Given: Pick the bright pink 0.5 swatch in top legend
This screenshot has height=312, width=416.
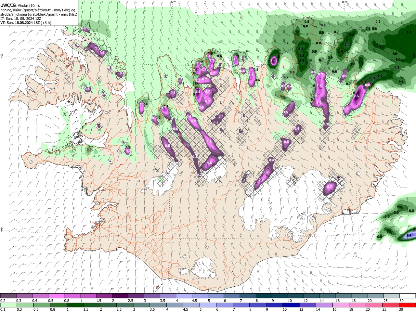Looking at the screenshot, I should click(x=56, y=296).
